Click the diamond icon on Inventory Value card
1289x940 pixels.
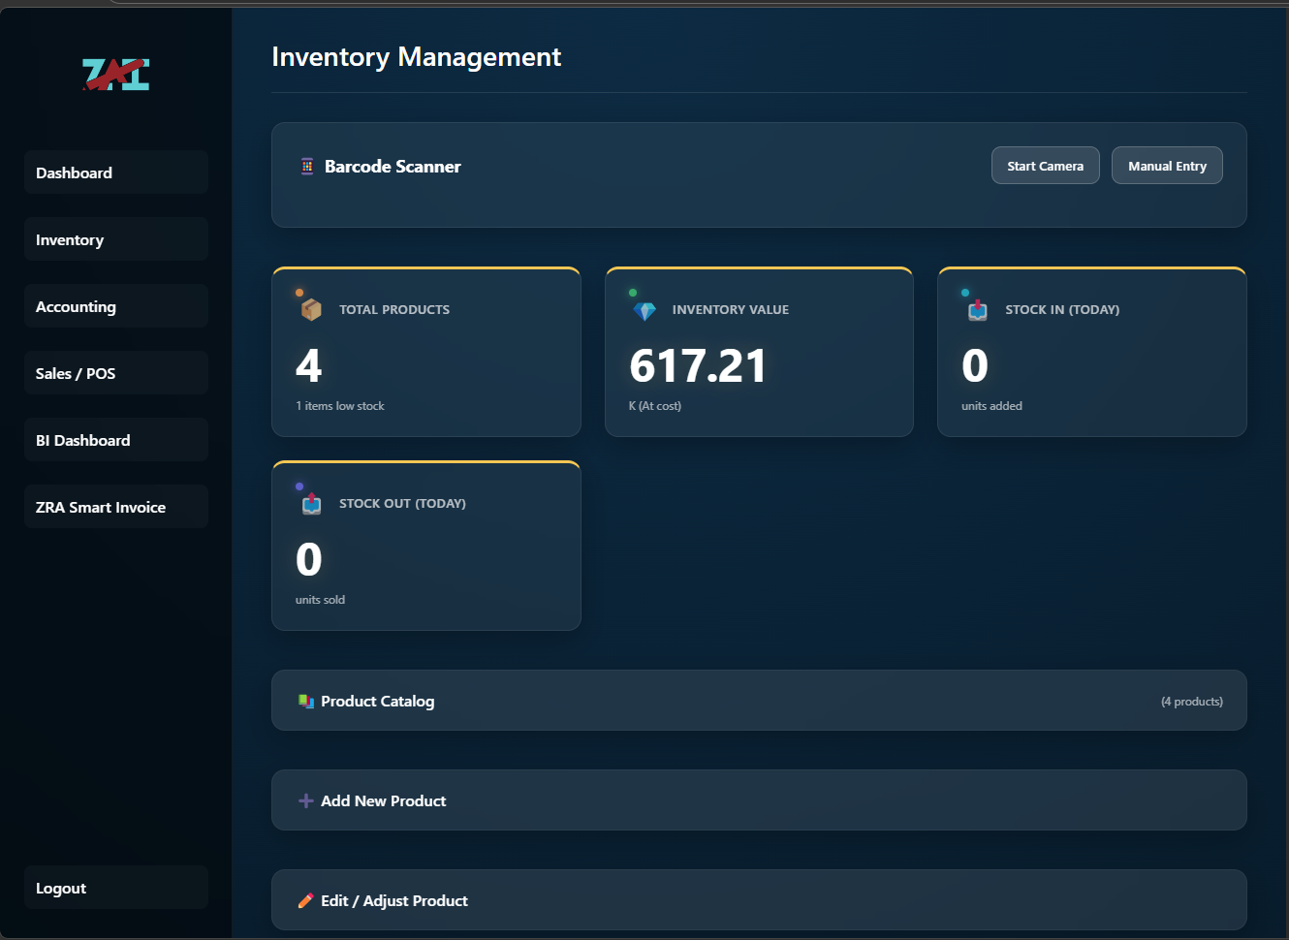pyautogui.click(x=644, y=307)
